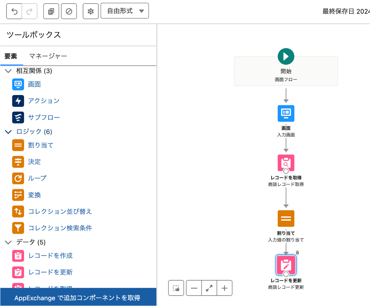This screenshot has height=306, width=370.
Task: Delete selected node via trash icon
Action: pyautogui.click(x=297, y=252)
